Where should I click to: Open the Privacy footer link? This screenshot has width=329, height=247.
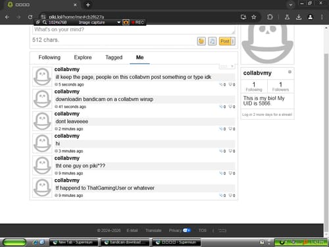point(175,231)
